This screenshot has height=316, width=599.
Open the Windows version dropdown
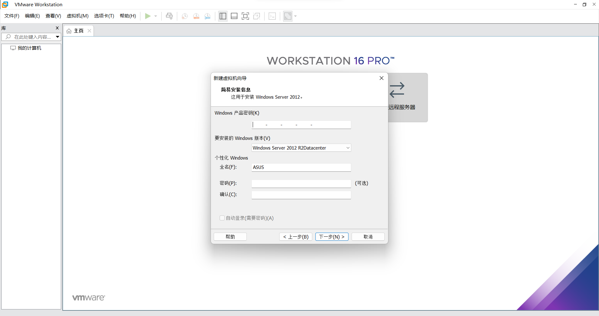click(x=301, y=148)
